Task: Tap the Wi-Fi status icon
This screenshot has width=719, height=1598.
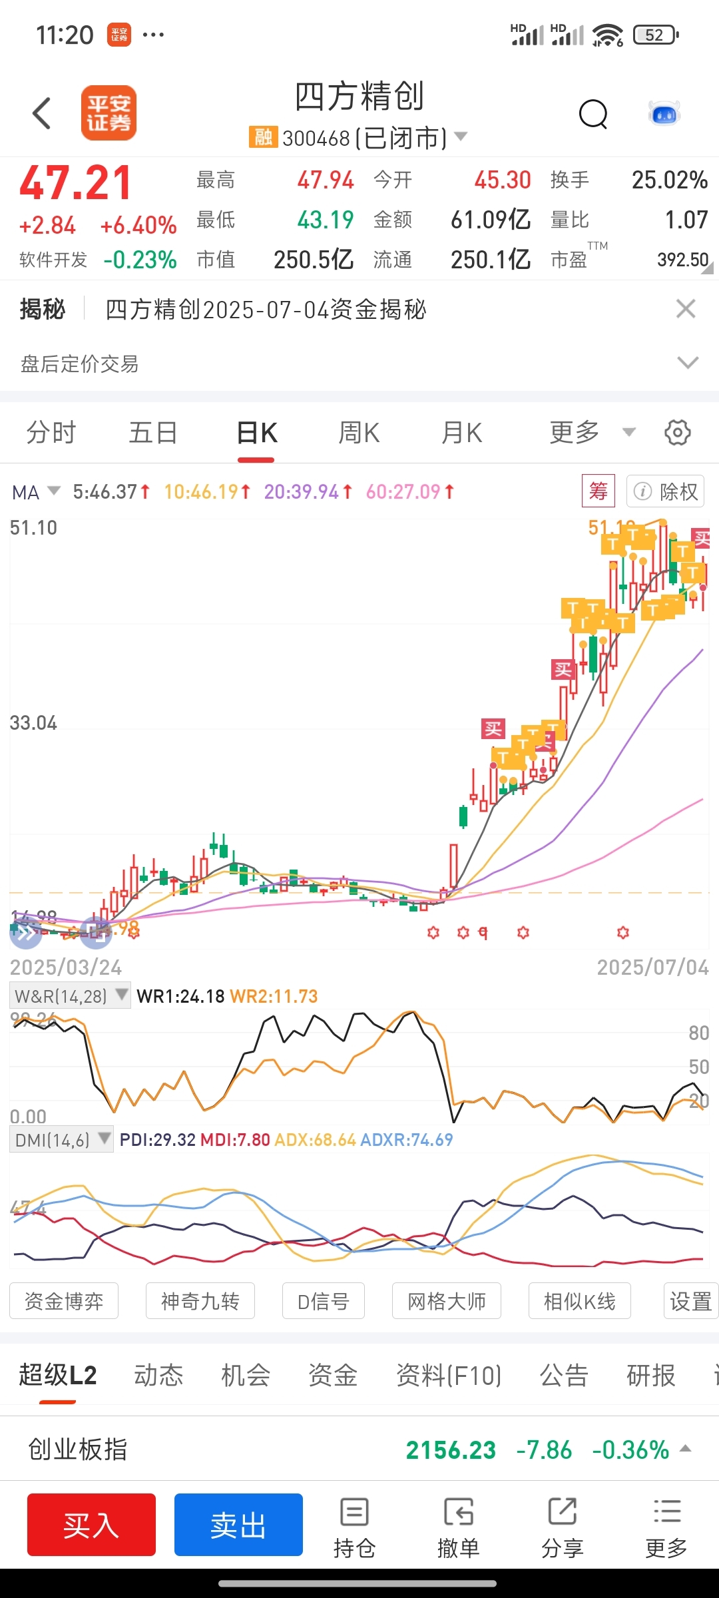Action: click(607, 35)
